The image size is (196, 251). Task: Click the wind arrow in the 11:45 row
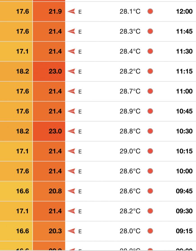click(x=71, y=31)
